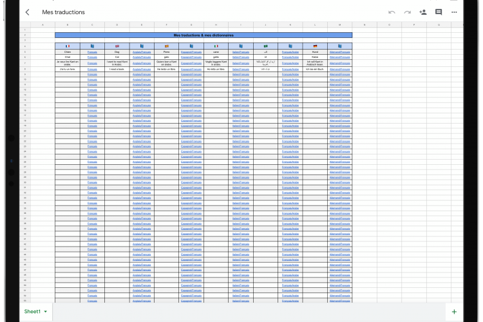
Task: Click the book icon in column M header row
Action: pos(340,46)
